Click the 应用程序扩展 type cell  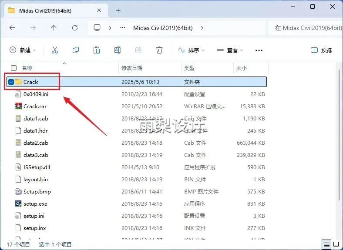pyautogui.click(x=199, y=167)
